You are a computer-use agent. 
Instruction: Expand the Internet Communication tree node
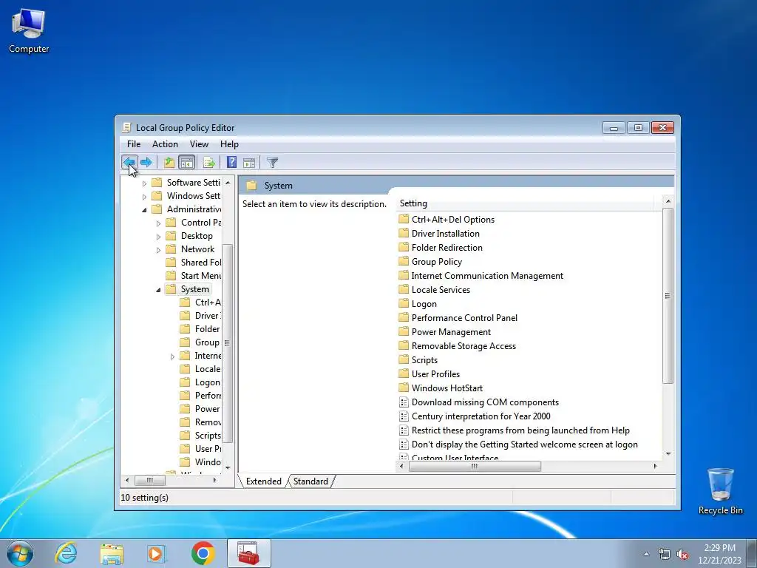(x=172, y=356)
